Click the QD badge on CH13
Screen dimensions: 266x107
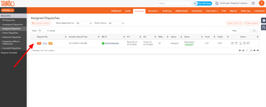coord(51,43)
